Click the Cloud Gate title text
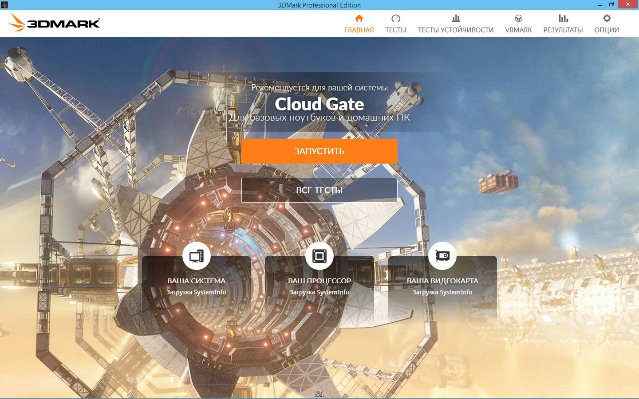This screenshot has width=639, height=399. coord(319,104)
